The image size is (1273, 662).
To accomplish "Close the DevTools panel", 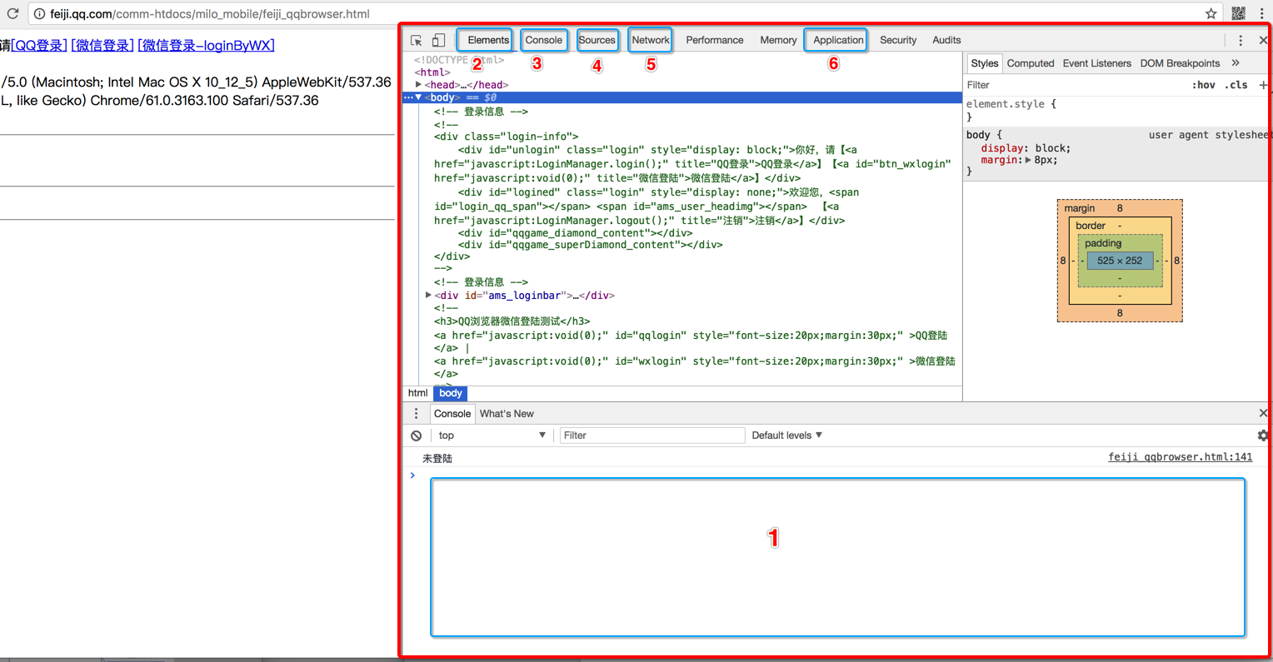I will 1263,40.
